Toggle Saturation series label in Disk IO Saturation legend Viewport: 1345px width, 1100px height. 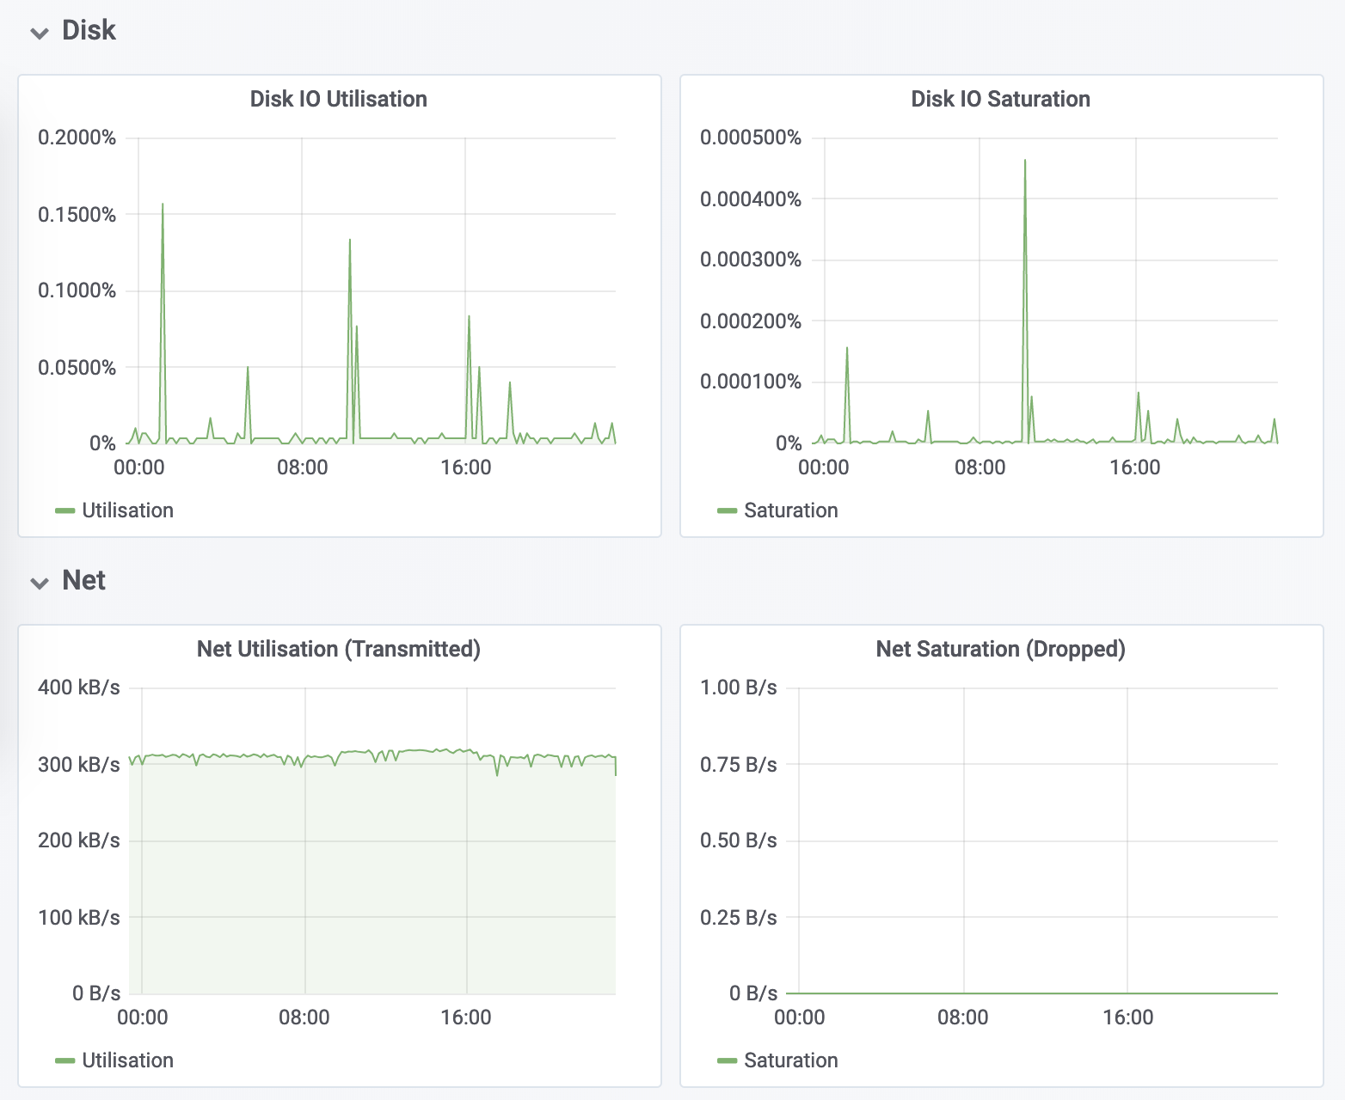pos(790,510)
